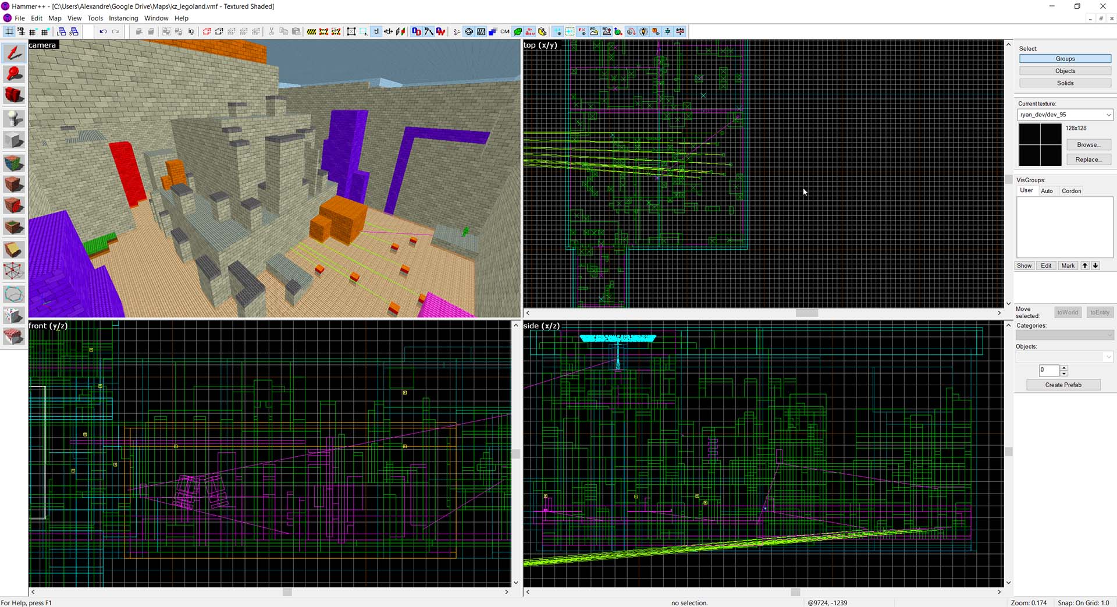Select the Entity creation tool
This screenshot has height=607, width=1117.
pos(13,118)
